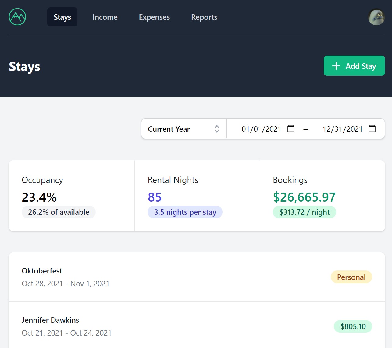Click the up-down chevron selector arrows
392x348 pixels.
pos(217,129)
